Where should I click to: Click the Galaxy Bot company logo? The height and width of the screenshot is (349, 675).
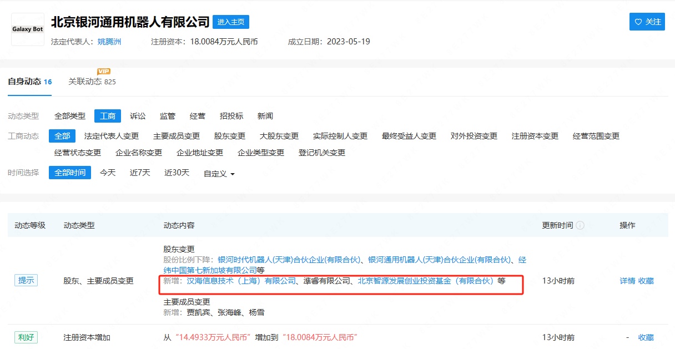tap(28, 29)
